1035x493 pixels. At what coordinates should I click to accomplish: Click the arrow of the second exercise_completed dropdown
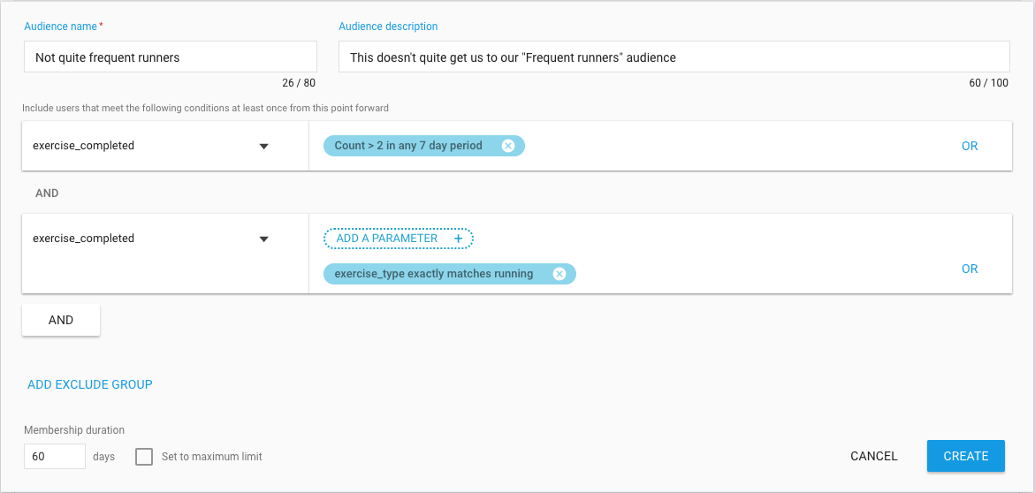(264, 239)
